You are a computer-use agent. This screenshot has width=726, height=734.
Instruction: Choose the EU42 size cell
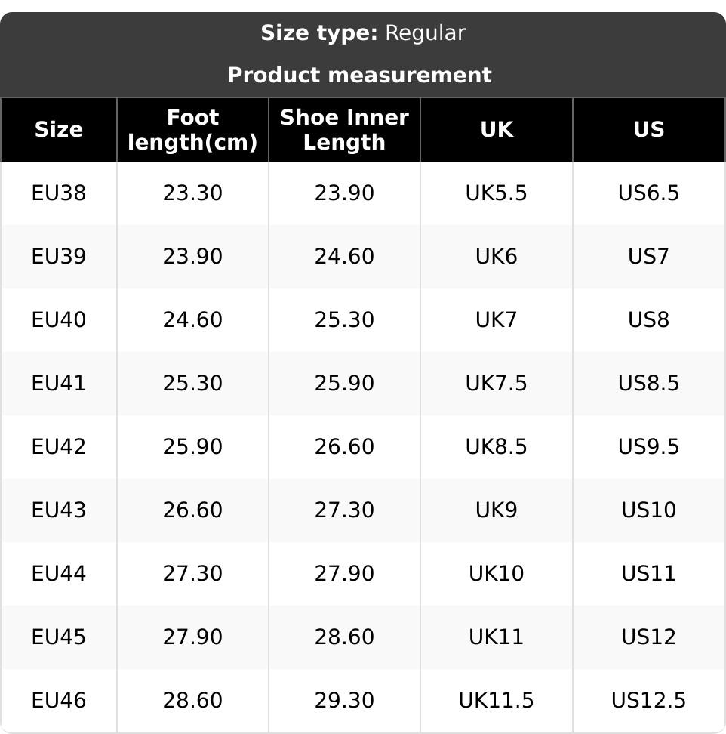click(x=59, y=447)
